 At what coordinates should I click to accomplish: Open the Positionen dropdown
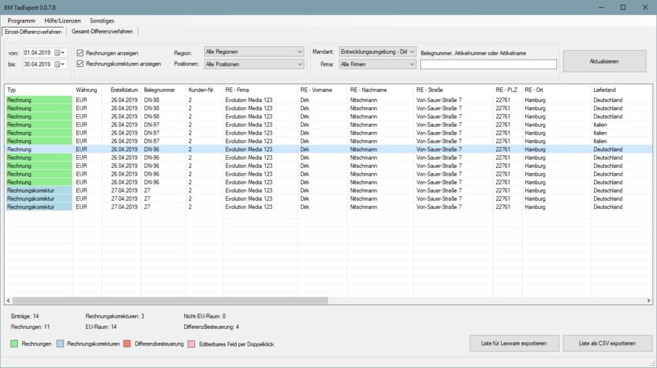[x=254, y=64]
